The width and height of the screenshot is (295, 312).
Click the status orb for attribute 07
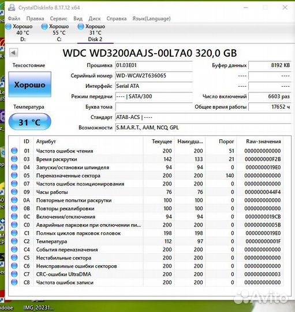coord(14,184)
